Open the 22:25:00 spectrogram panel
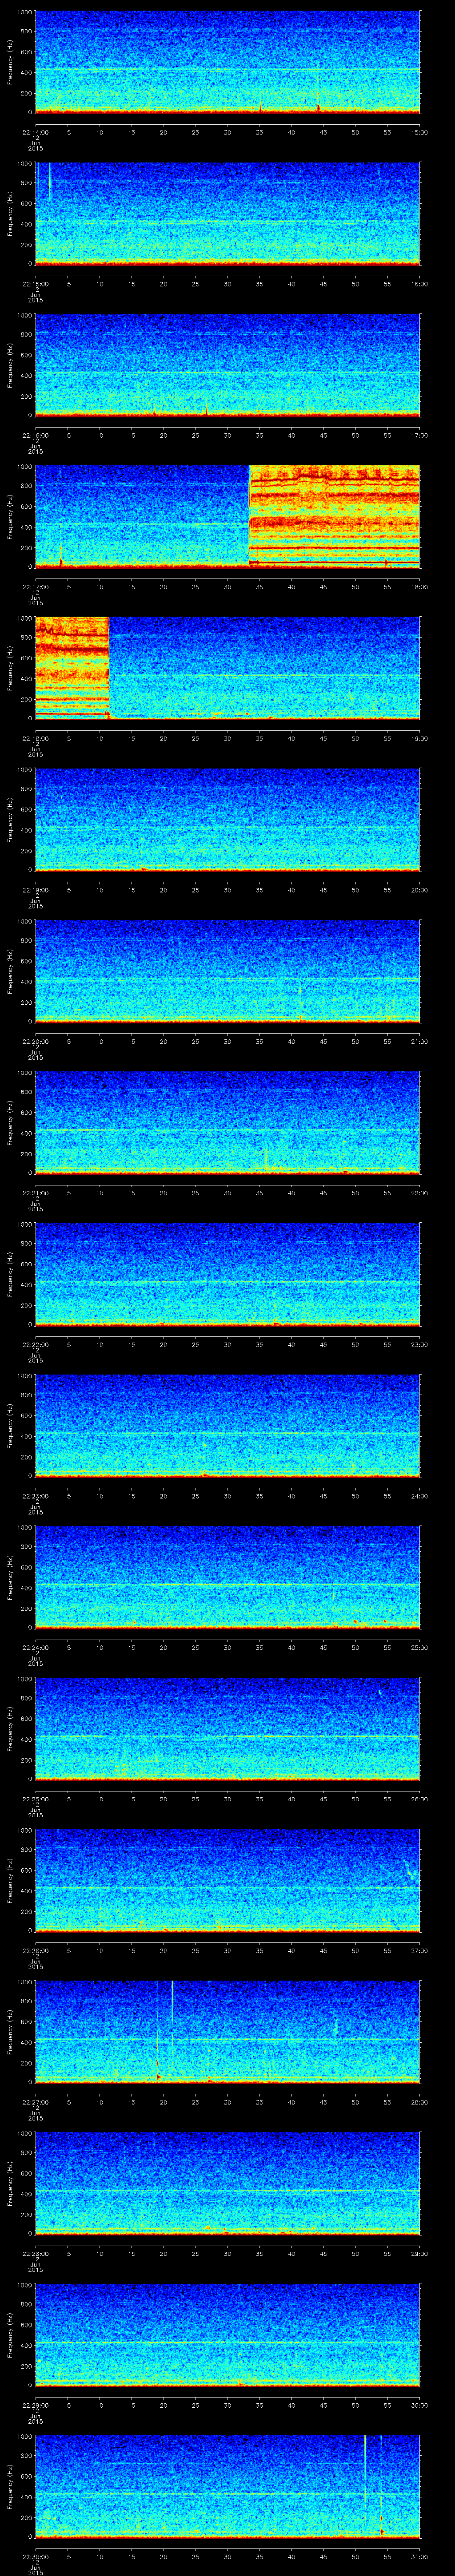Image resolution: width=455 pixels, height=2576 pixels. tap(227, 1728)
